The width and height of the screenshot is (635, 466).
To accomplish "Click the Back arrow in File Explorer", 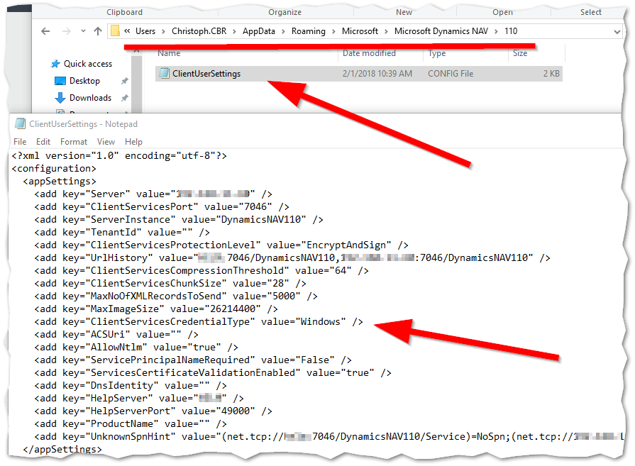I will pos(45,31).
